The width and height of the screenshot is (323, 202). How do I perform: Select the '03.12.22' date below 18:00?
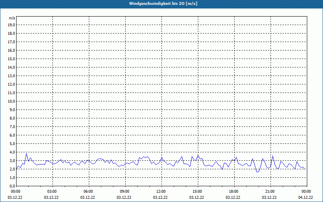233,198
